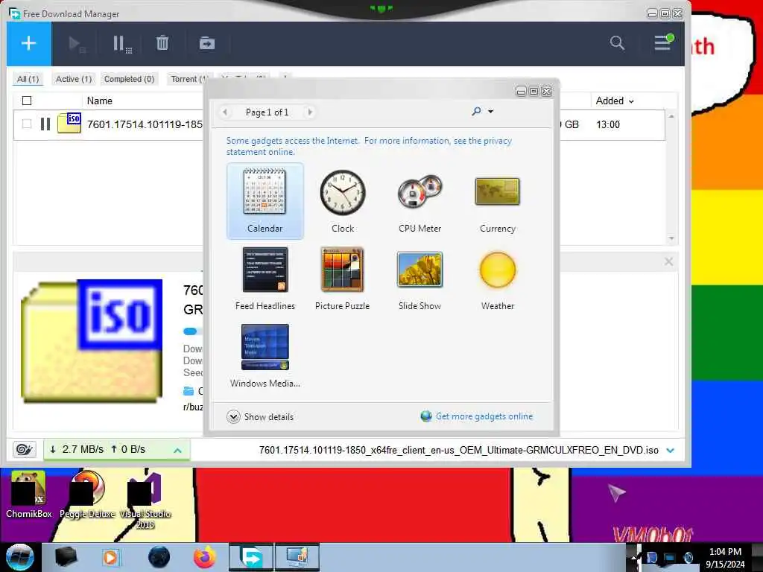The width and height of the screenshot is (763, 572).
Task: Expand the download speed panel chevron
Action: (x=177, y=451)
